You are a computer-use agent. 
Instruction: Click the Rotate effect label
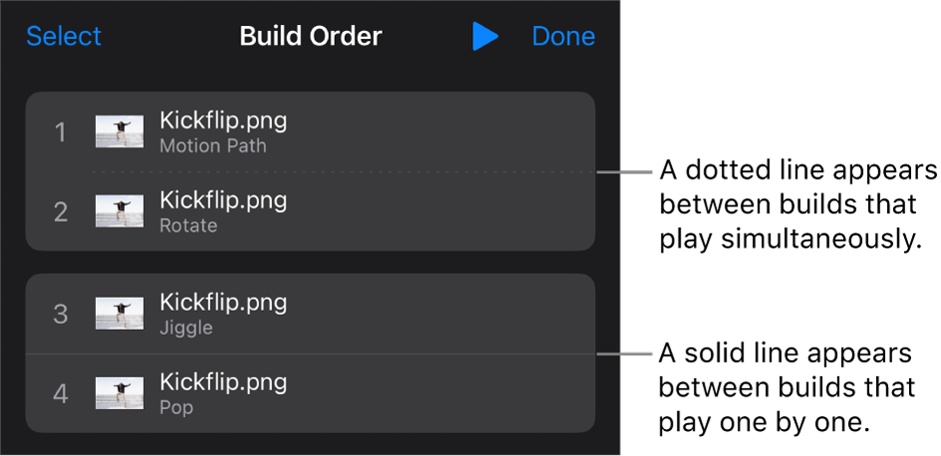coord(188,226)
